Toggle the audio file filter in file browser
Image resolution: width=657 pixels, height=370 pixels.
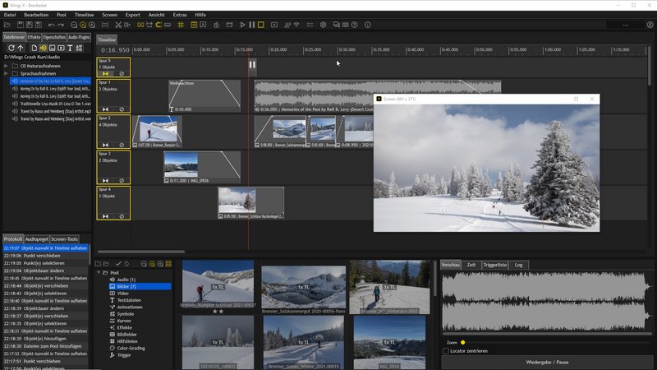[44, 48]
